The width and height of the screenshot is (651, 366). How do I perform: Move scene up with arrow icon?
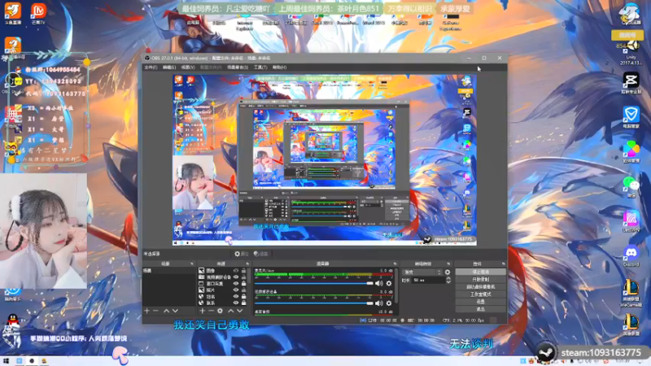166,311
